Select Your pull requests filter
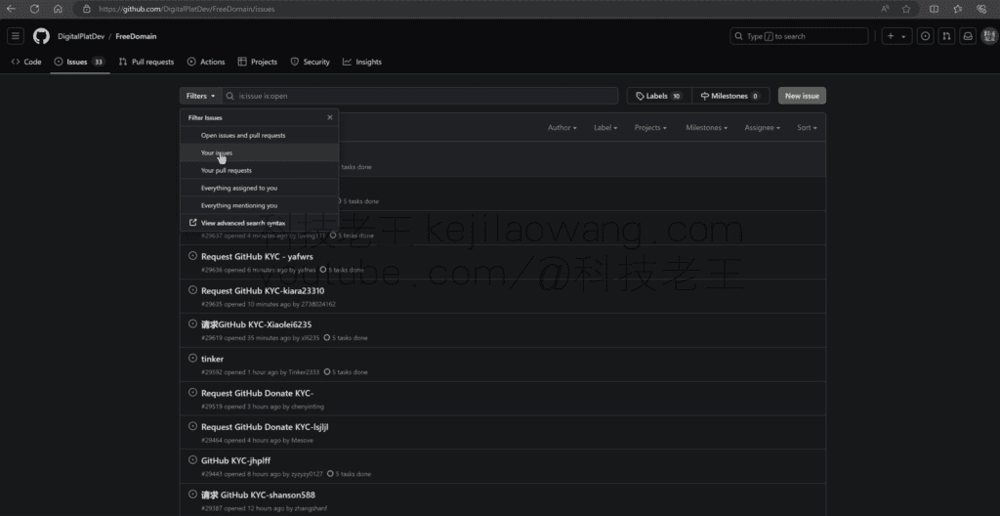 click(x=259, y=170)
